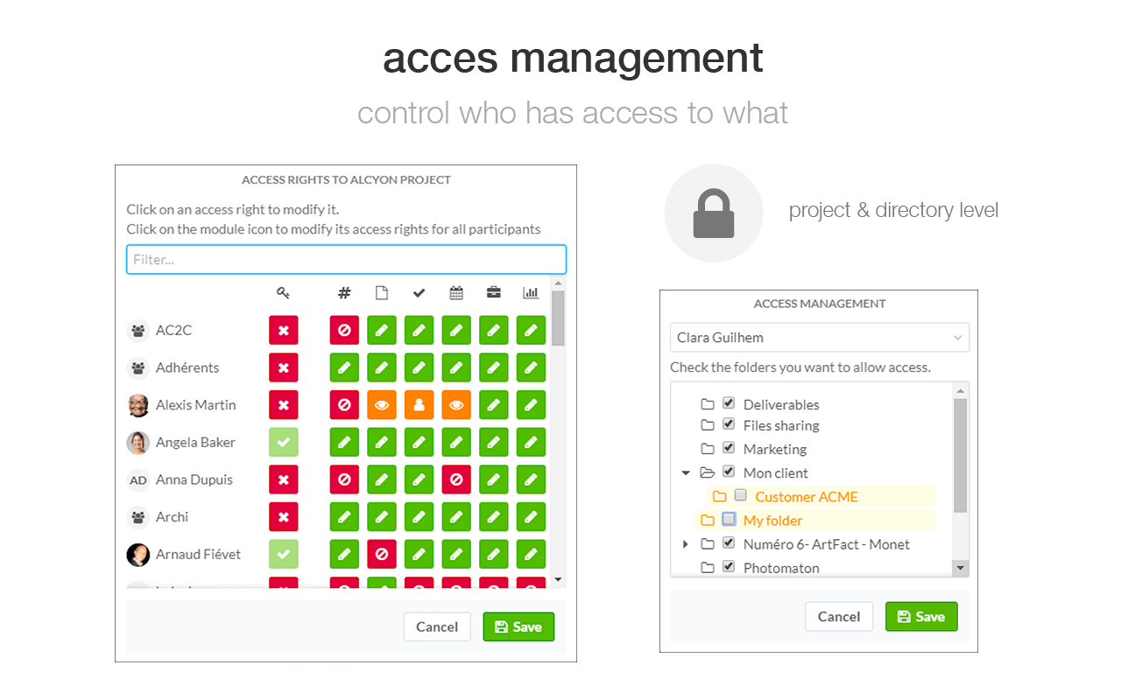Click the hashtag module icon
The image size is (1121, 700).
(x=344, y=293)
